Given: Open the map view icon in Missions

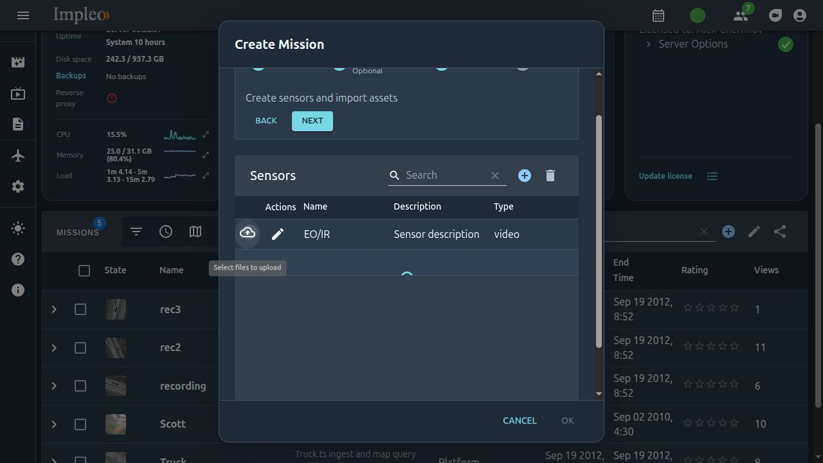Looking at the screenshot, I should tap(195, 232).
